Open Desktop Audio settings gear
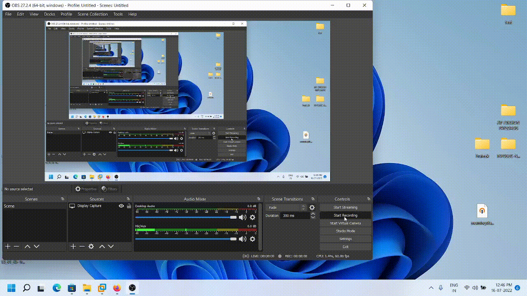Viewport: 527px width, 296px height. 253,217
